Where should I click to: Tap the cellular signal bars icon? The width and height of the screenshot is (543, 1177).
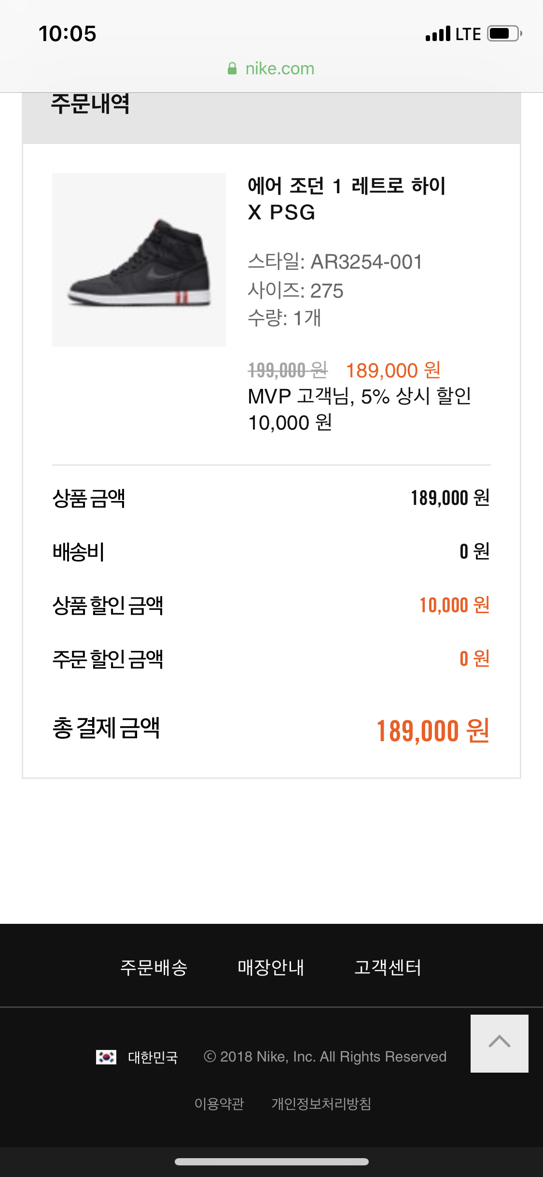438,34
